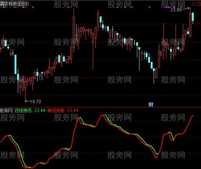Click the purple info marker directly above the 财 icon
Viewport: 201px width, 169px height.
point(149,7)
